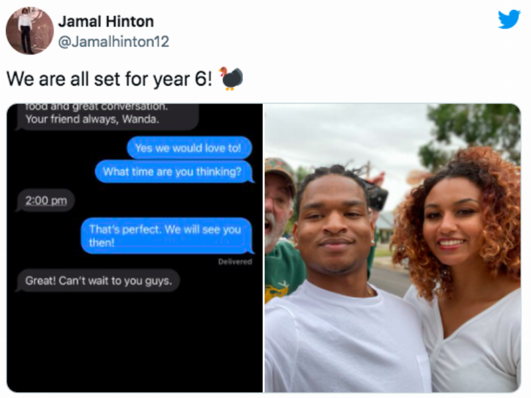531x398 pixels.
Task: Click the 'That's perfect. We will see you then!' bubble
Action: point(167,235)
